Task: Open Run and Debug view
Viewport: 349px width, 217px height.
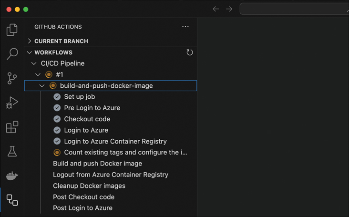Action: [x=12, y=103]
